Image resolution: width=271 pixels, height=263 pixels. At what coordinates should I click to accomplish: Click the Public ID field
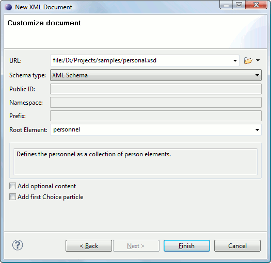click(156, 89)
